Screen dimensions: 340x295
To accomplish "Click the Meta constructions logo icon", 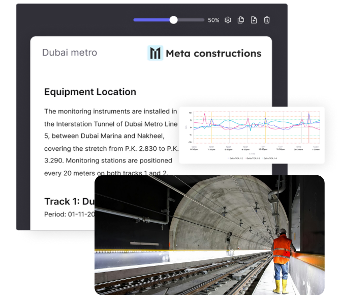I will pos(156,53).
